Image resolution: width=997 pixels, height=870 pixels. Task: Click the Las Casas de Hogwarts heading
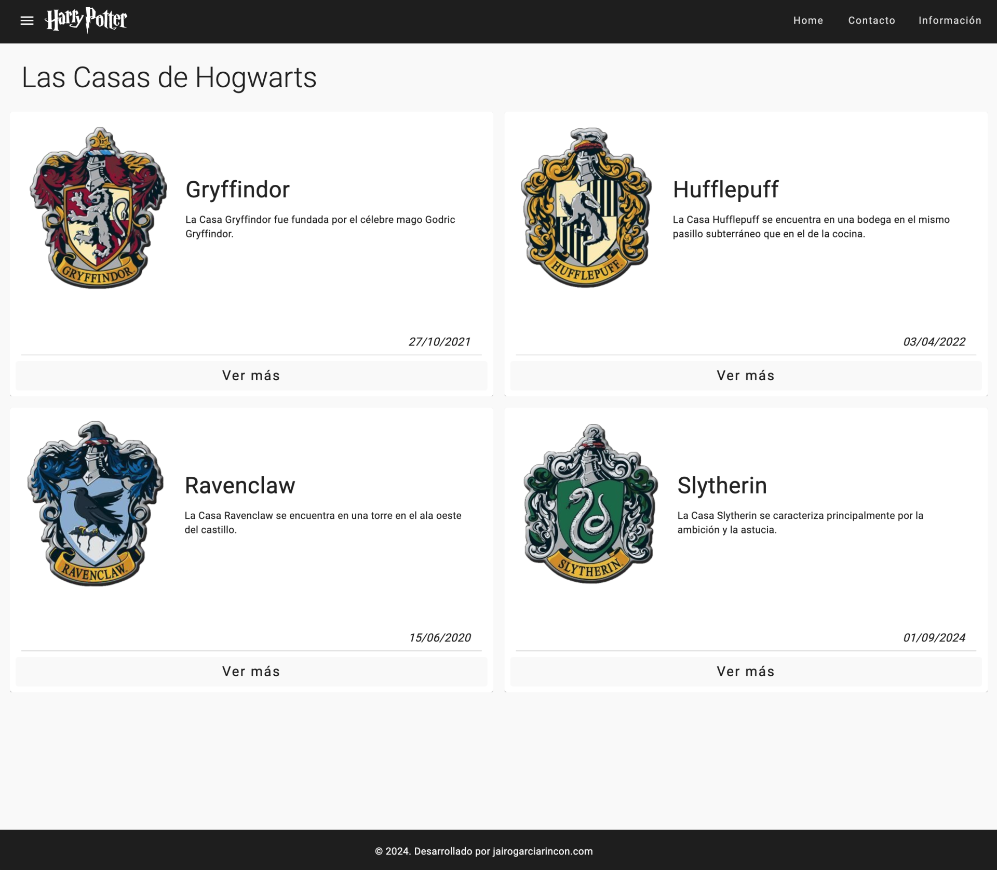click(x=169, y=78)
